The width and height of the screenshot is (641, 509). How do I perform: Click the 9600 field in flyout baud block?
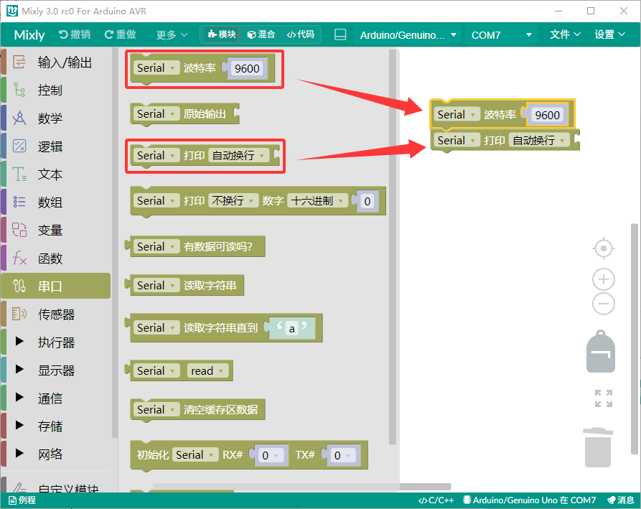click(x=247, y=68)
